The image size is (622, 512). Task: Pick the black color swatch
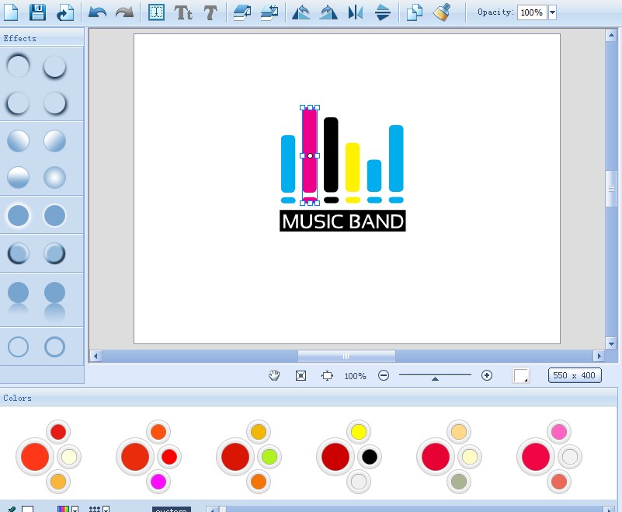coord(370,457)
